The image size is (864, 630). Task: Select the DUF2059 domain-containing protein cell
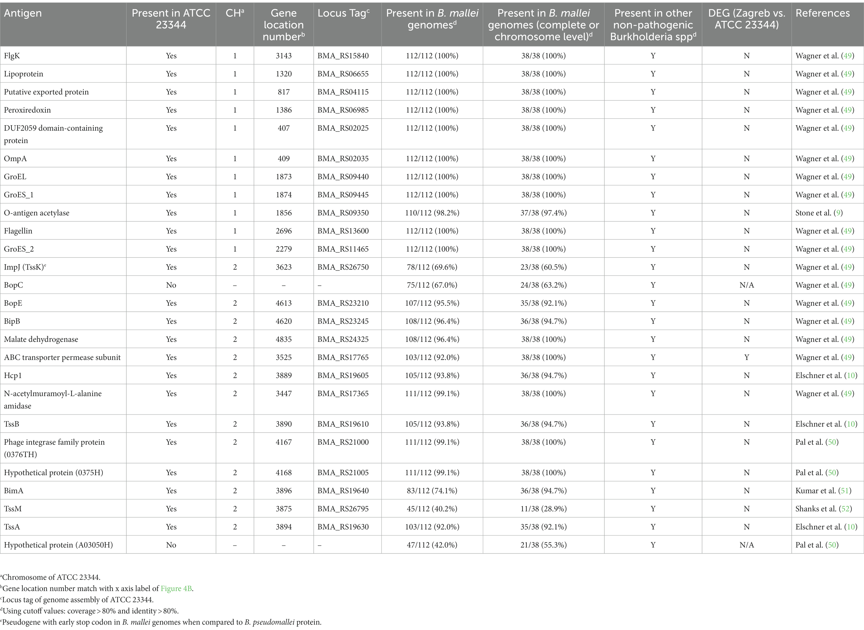63,134
